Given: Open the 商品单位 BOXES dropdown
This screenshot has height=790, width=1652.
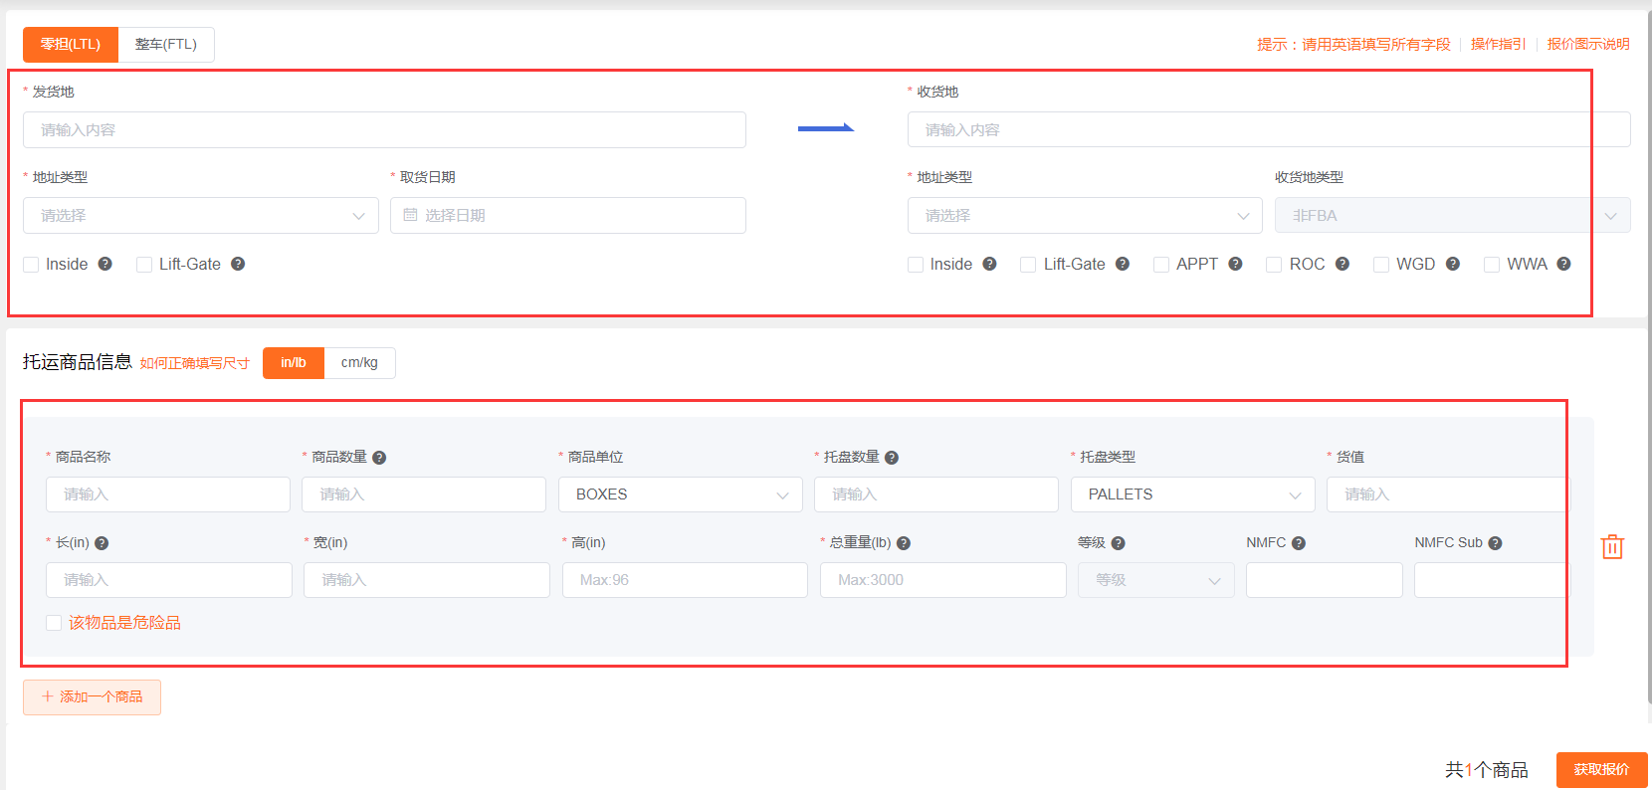Looking at the screenshot, I should 680,494.
